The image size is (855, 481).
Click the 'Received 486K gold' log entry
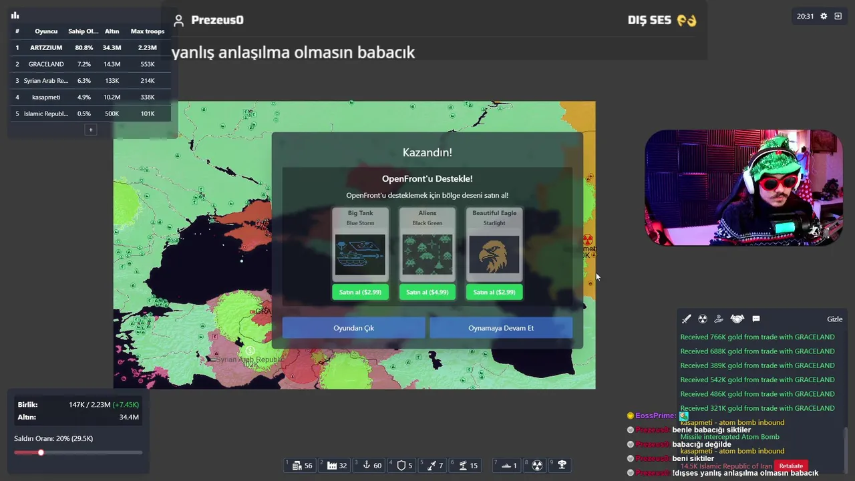point(757,394)
